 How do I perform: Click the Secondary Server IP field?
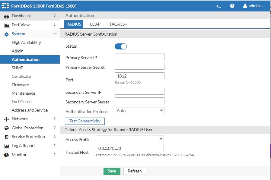click(139, 91)
